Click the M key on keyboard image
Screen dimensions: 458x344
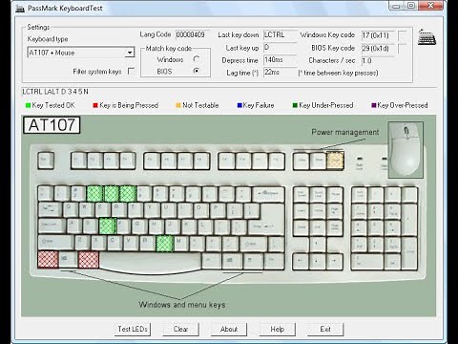181,243
